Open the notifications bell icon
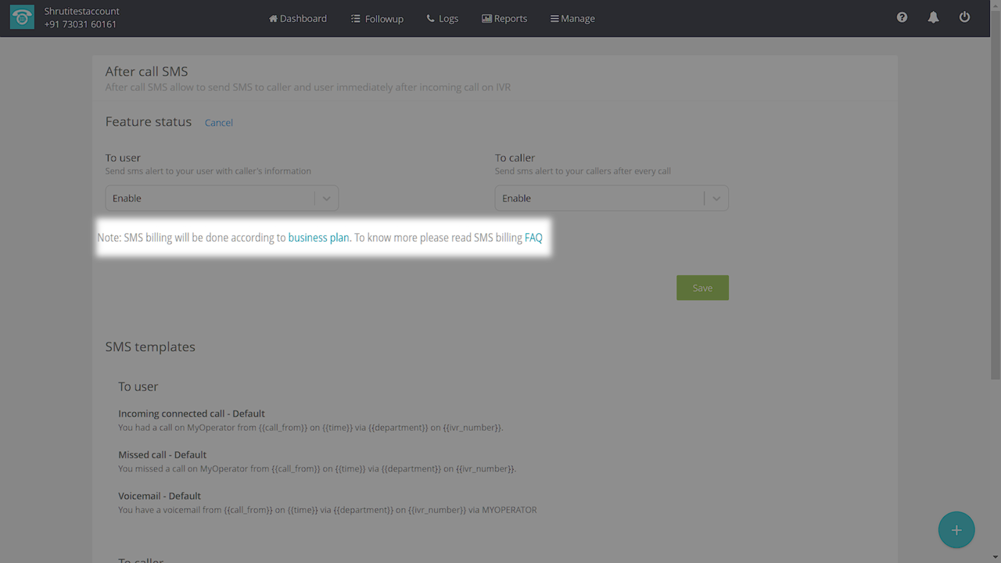Image resolution: width=1001 pixels, height=563 pixels. [x=933, y=17]
